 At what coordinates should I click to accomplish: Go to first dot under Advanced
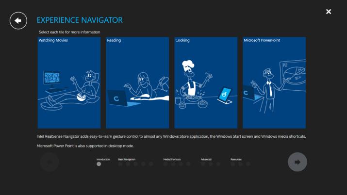[203, 164]
